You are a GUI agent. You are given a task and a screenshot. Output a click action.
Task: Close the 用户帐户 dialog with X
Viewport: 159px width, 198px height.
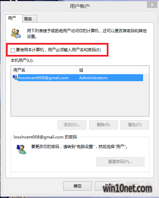click(152, 5)
